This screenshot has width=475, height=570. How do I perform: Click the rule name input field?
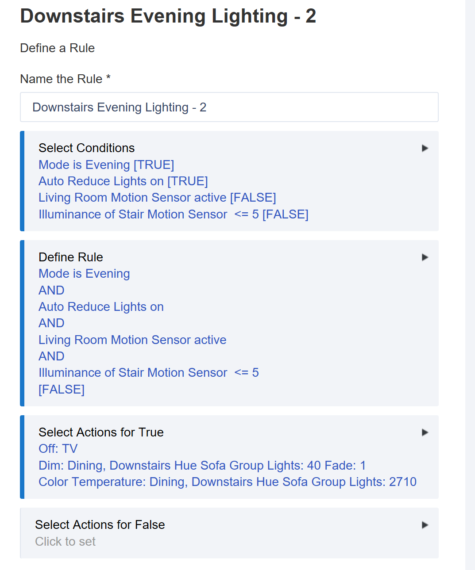(229, 107)
